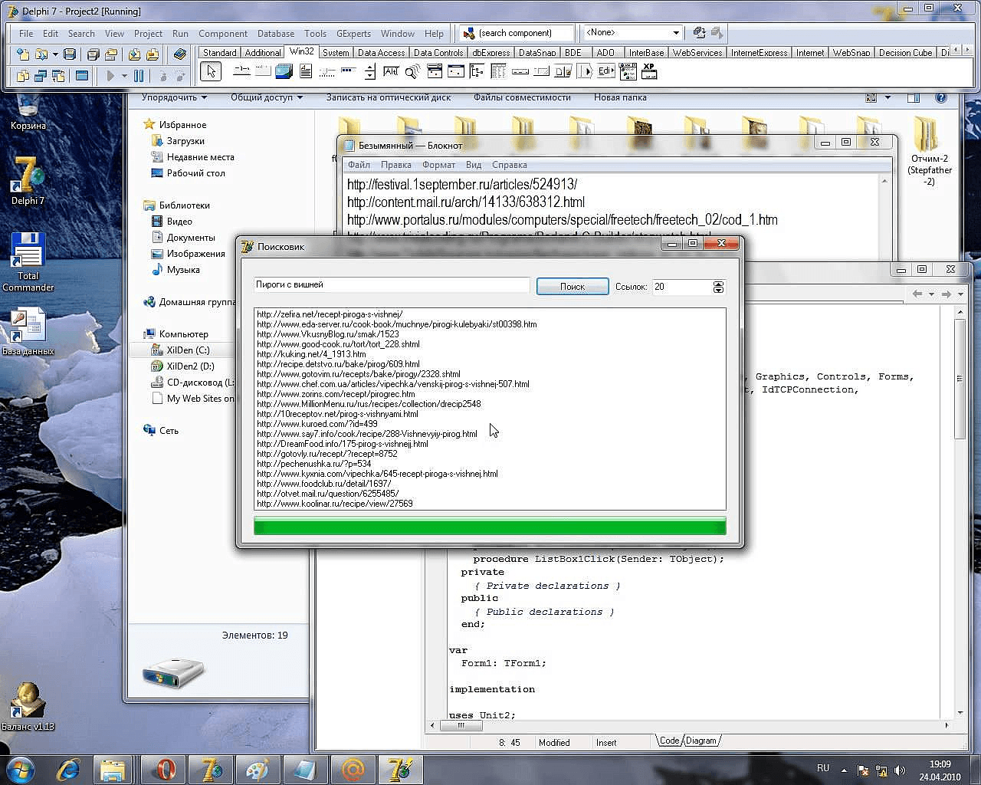
Task: Select XilDen (C:) in Explorer tree
Action: (x=188, y=350)
